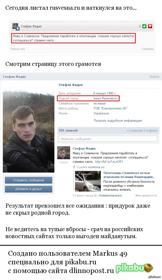Open the Ополченцы Славянска article headline

129,175
